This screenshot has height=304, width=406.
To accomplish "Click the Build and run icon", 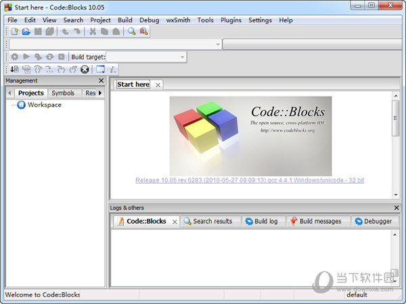I will [x=38, y=57].
